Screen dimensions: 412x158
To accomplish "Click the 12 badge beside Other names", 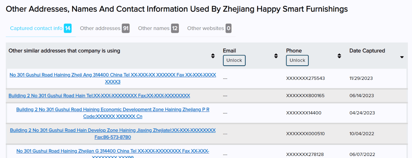I will pyautogui.click(x=175, y=28).
